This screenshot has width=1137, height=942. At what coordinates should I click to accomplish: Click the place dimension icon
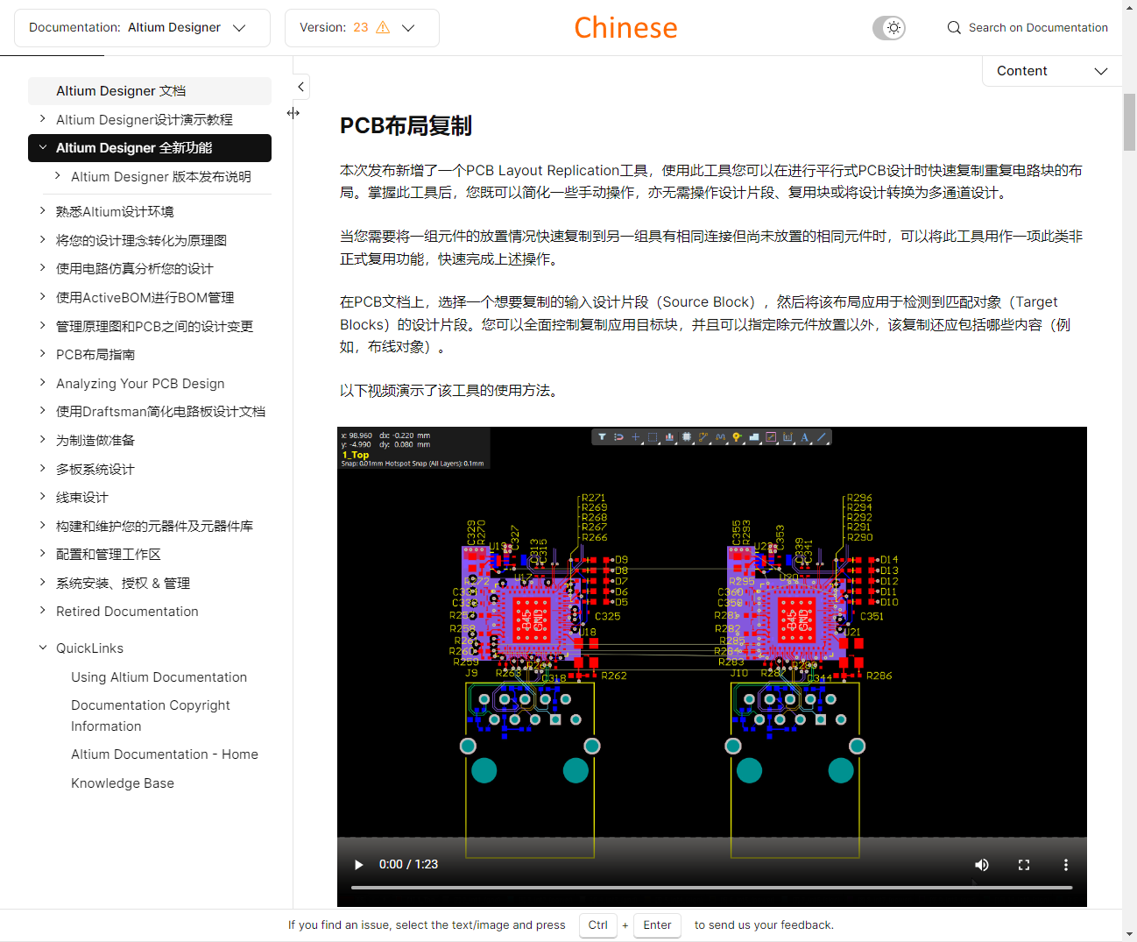[787, 437]
